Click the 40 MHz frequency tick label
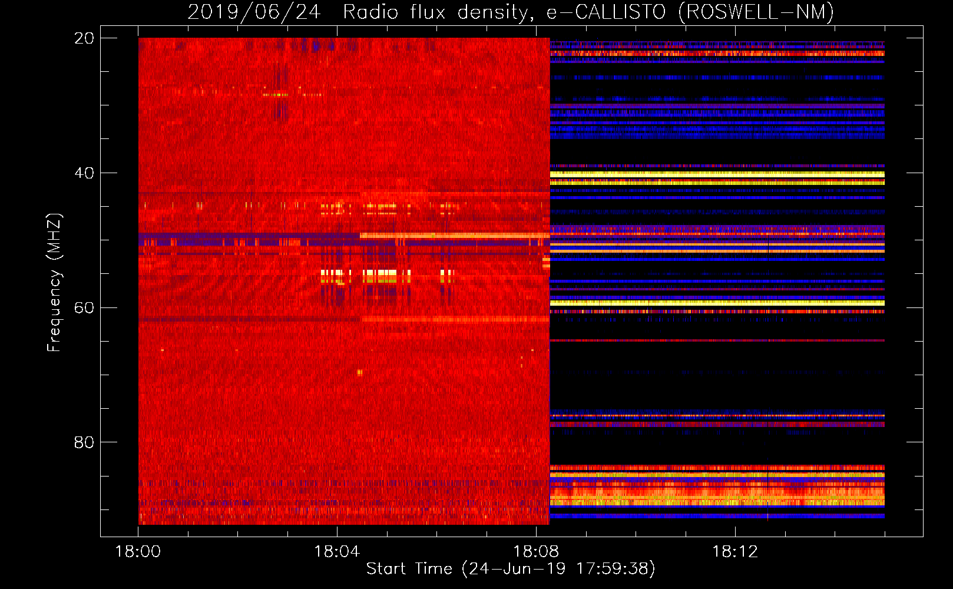 (x=84, y=173)
